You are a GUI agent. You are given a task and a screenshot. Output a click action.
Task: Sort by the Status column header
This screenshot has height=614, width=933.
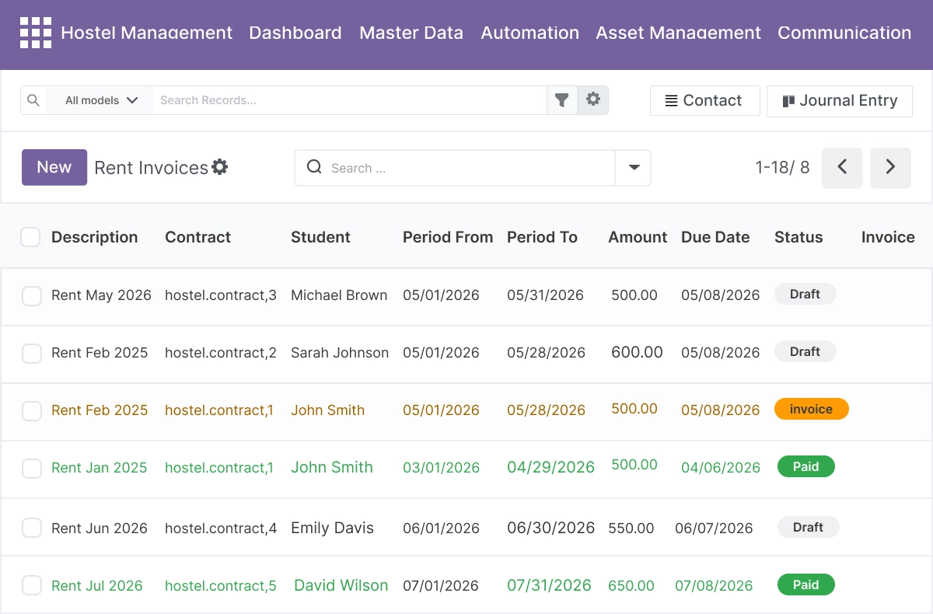click(798, 237)
